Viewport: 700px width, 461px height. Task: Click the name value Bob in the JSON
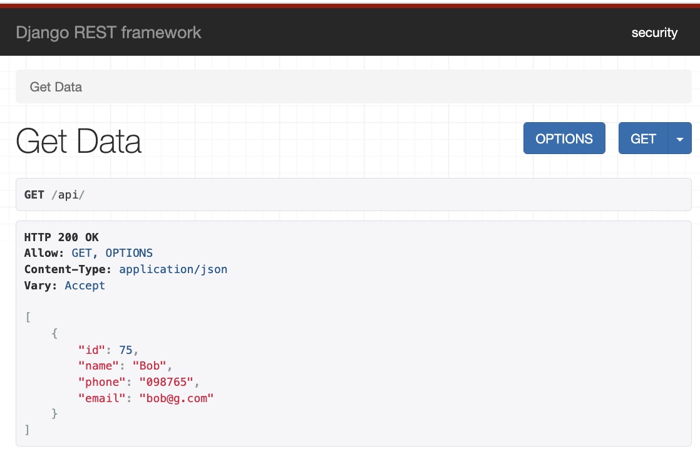pyautogui.click(x=149, y=366)
